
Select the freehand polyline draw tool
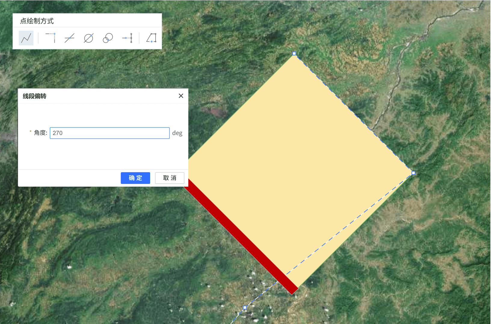[26, 38]
